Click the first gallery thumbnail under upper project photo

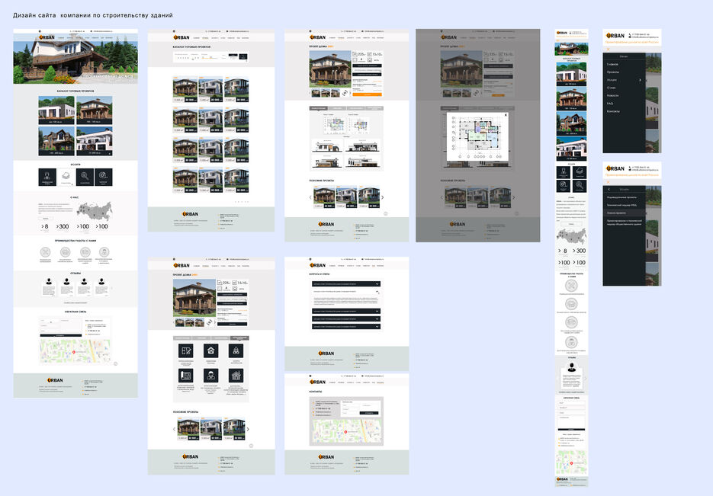[316, 93]
